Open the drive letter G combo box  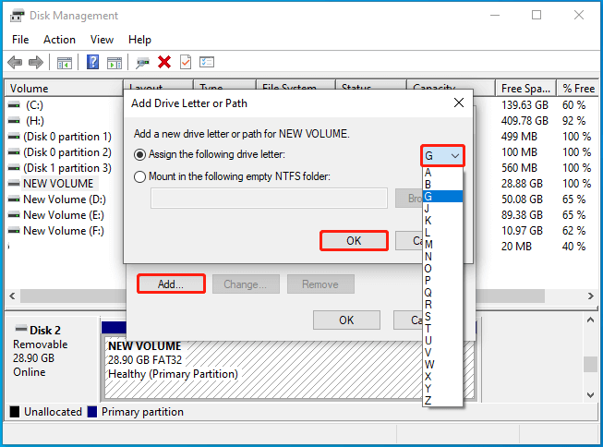pyautogui.click(x=442, y=156)
